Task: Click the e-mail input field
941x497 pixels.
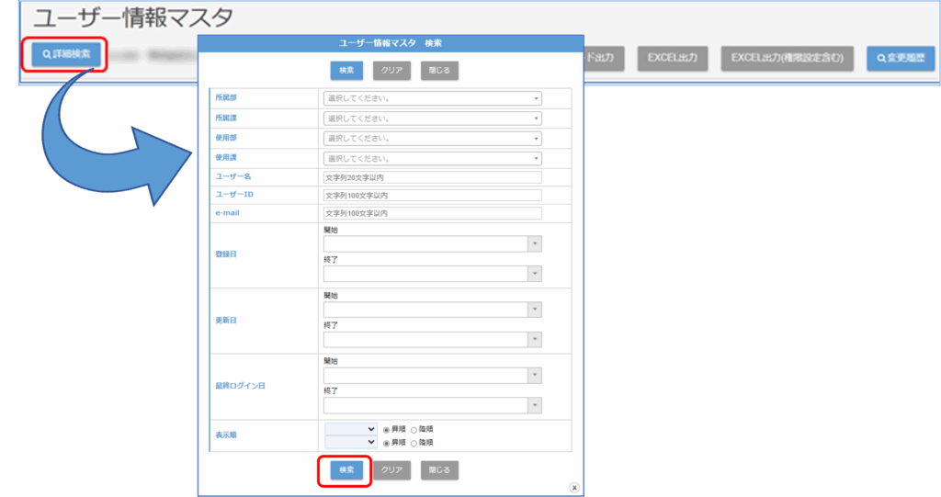Action: click(432, 213)
